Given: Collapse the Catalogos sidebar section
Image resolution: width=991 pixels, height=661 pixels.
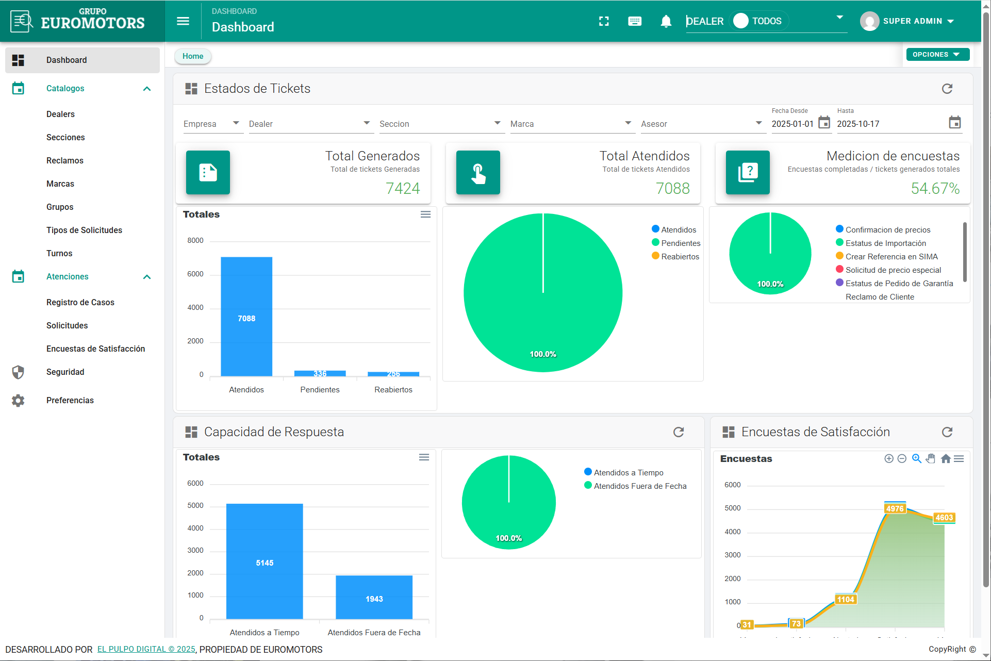Looking at the screenshot, I should [147, 89].
